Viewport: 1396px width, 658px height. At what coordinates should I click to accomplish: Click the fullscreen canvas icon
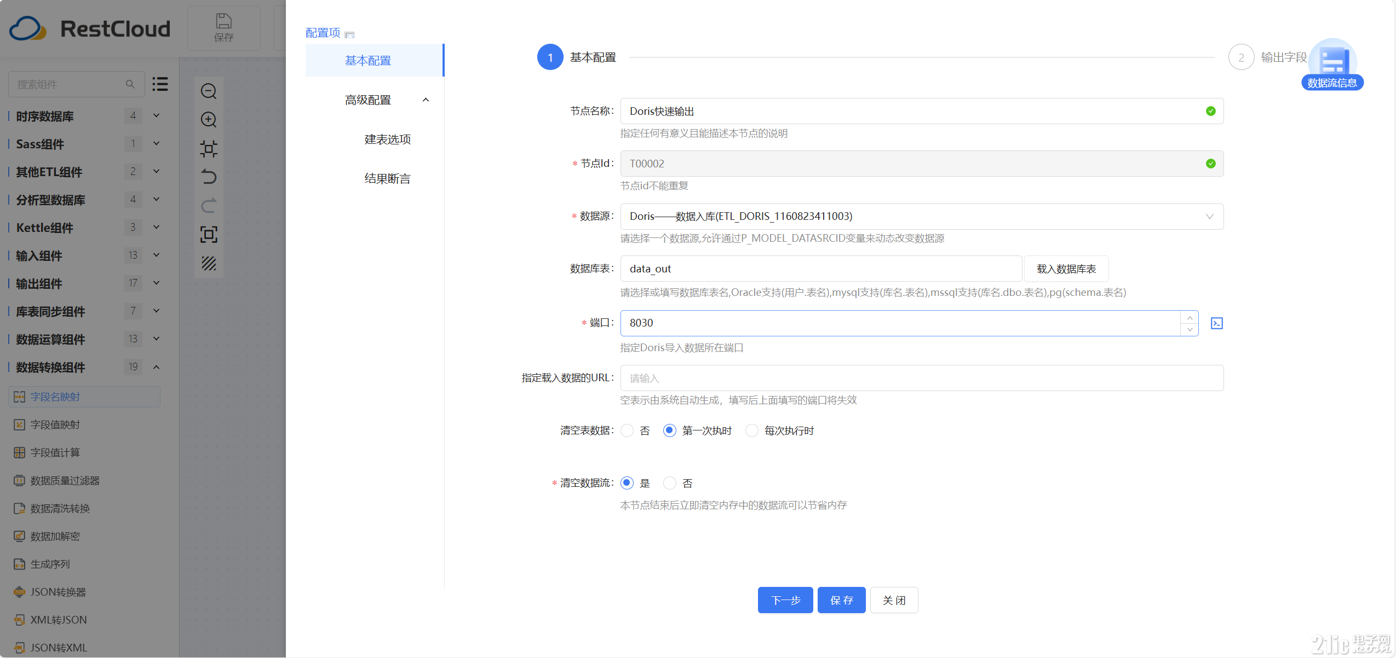209,234
